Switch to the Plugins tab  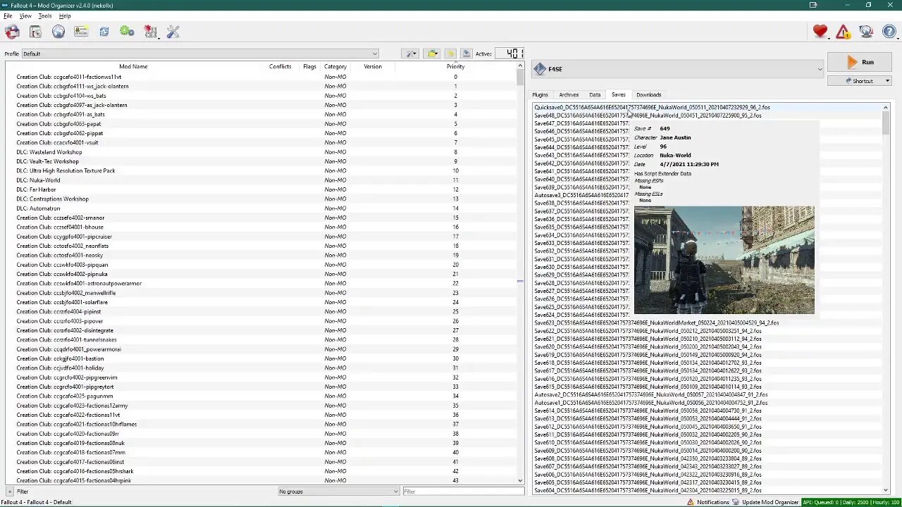[540, 94]
